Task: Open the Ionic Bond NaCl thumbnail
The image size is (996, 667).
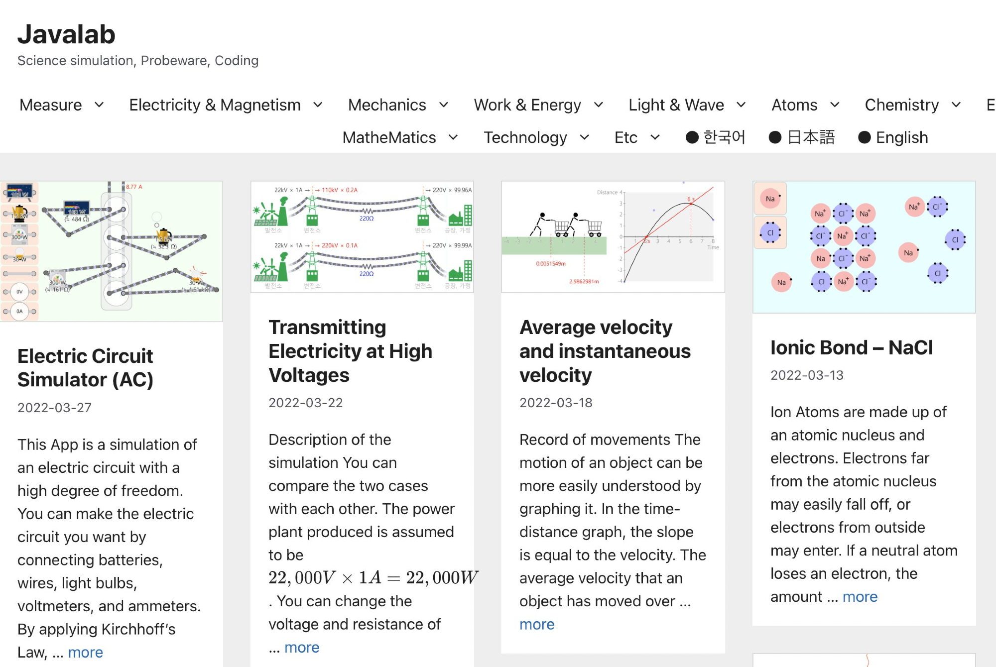Action: point(864,247)
